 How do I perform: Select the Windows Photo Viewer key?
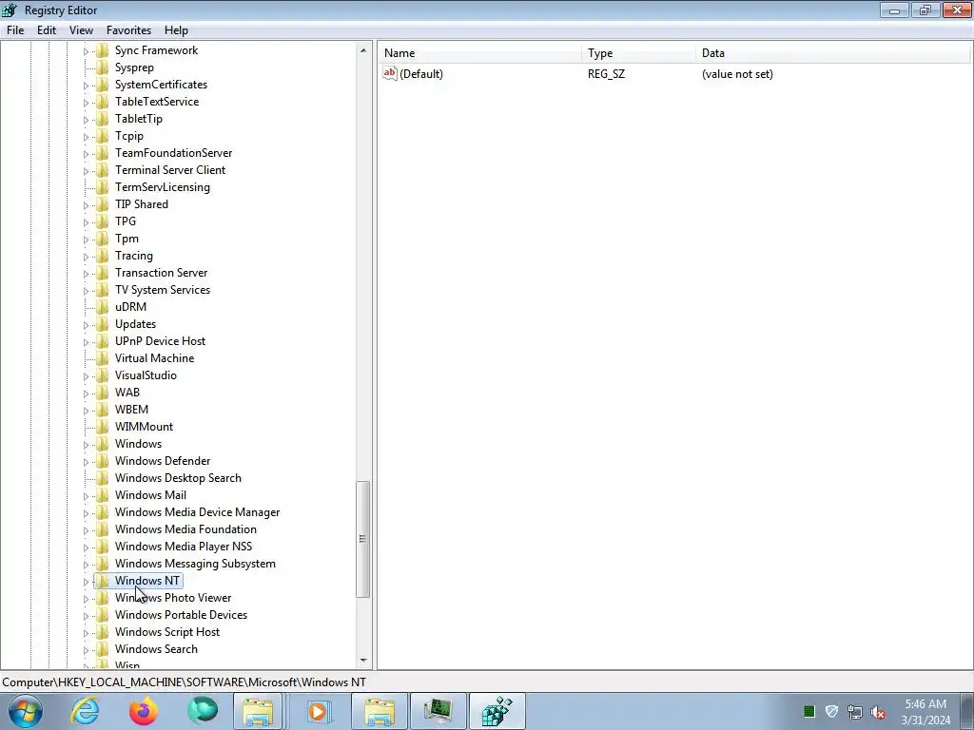point(173,598)
